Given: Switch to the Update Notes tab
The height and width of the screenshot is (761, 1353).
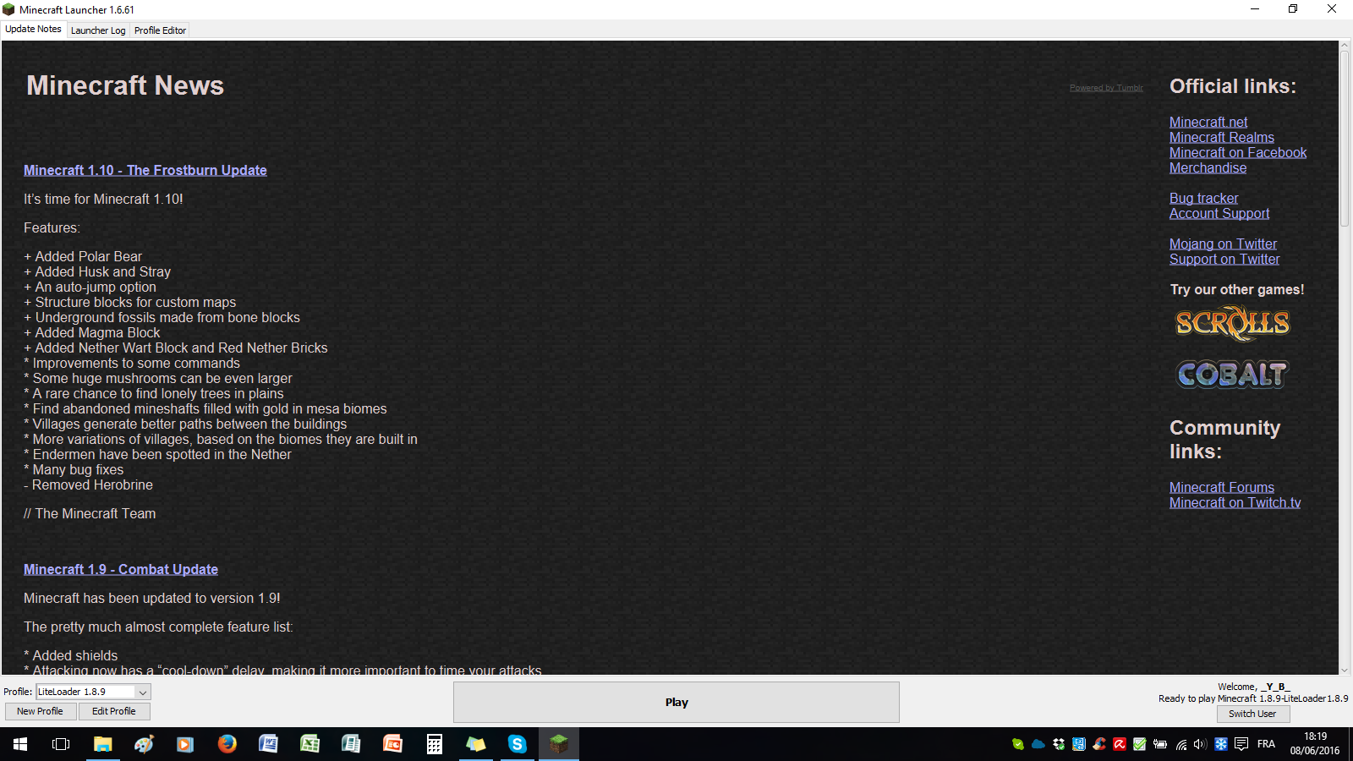Looking at the screenshot, I should [x=33, y=29].
